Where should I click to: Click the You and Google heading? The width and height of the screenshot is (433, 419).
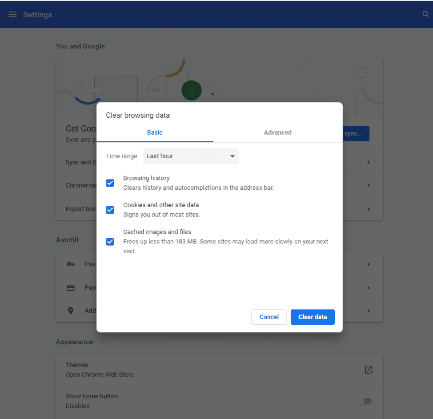pyautogui.click(x=80, y=46)
